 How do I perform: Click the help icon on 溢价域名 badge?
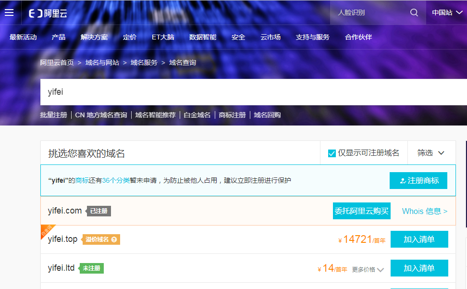pos(114,239)
